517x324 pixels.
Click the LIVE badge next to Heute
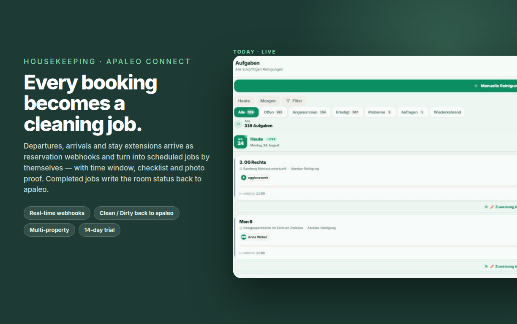(x=271, y=139)
